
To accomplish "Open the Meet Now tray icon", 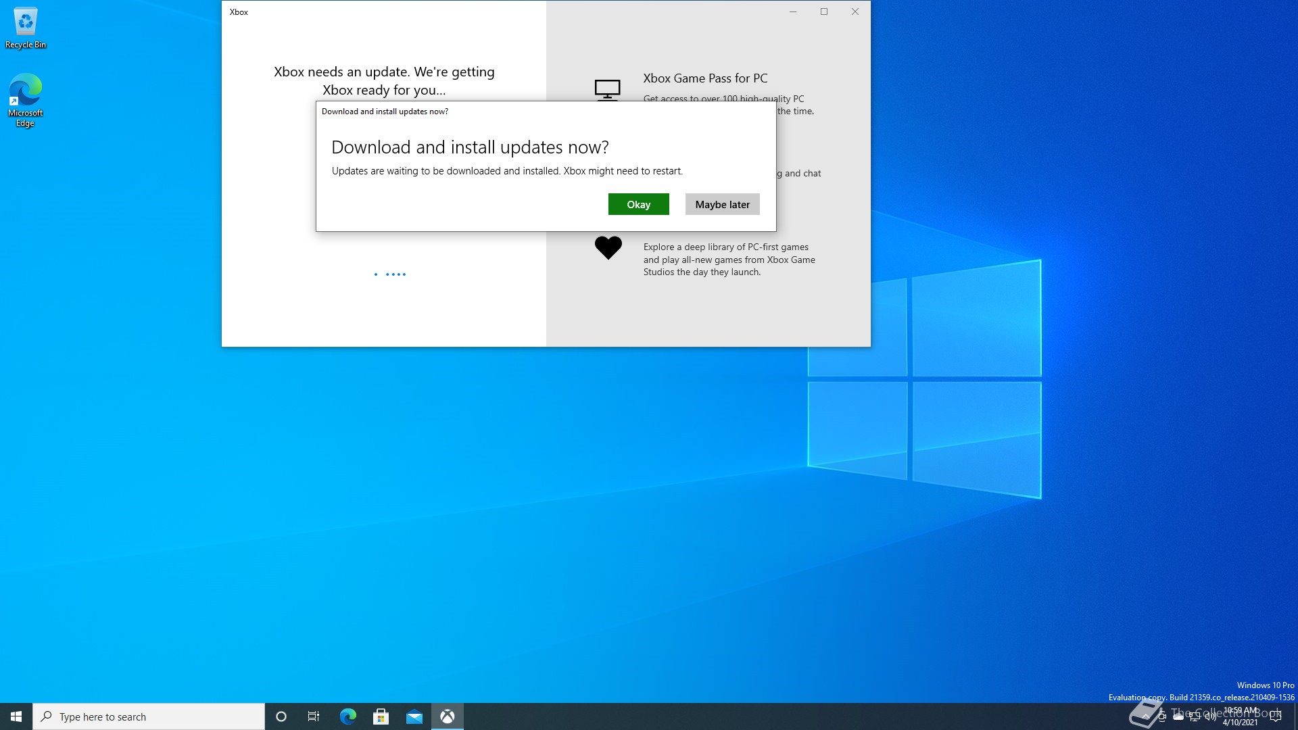I will [1162, 716].
